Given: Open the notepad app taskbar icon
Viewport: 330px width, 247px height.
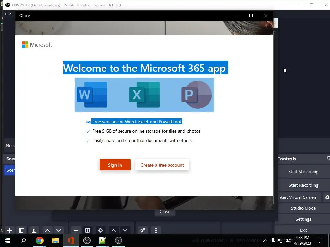Looking at the screenshot, I should 102,241.
